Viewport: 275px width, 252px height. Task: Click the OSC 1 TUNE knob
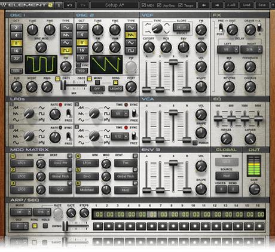pos(32,30)
